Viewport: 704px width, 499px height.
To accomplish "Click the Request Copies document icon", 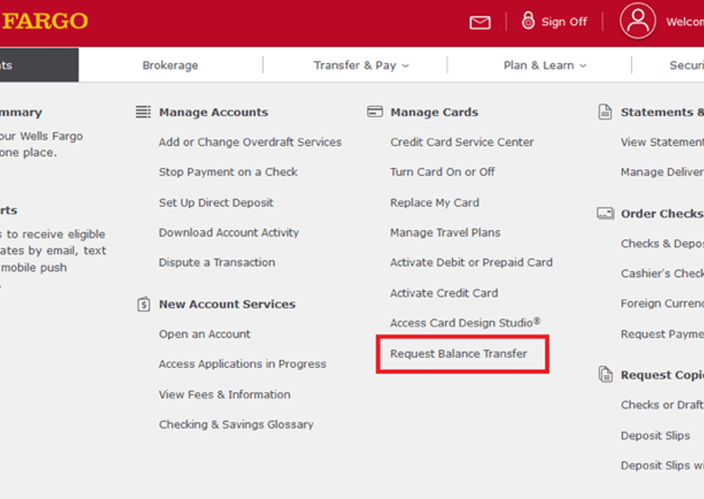I will (x=605, y=375).
